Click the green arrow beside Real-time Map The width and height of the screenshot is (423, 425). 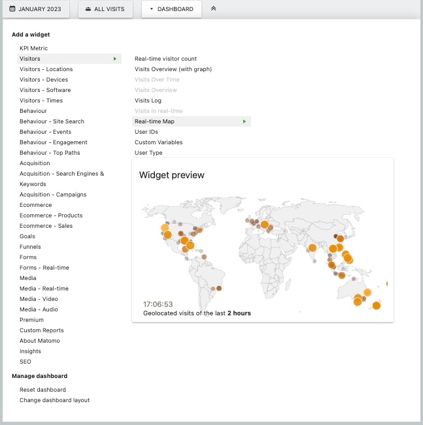pyautogui.click(x=245, y=121)
